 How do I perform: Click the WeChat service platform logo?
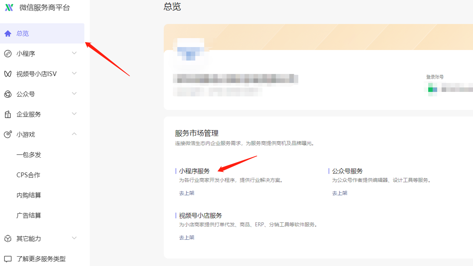pos(9,7)
